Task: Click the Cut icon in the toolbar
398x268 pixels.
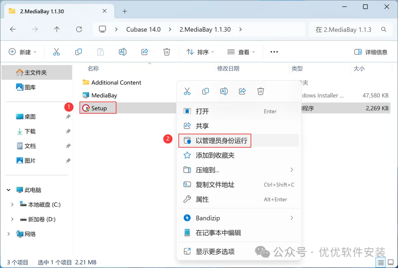Action: (x=56, y=52)
